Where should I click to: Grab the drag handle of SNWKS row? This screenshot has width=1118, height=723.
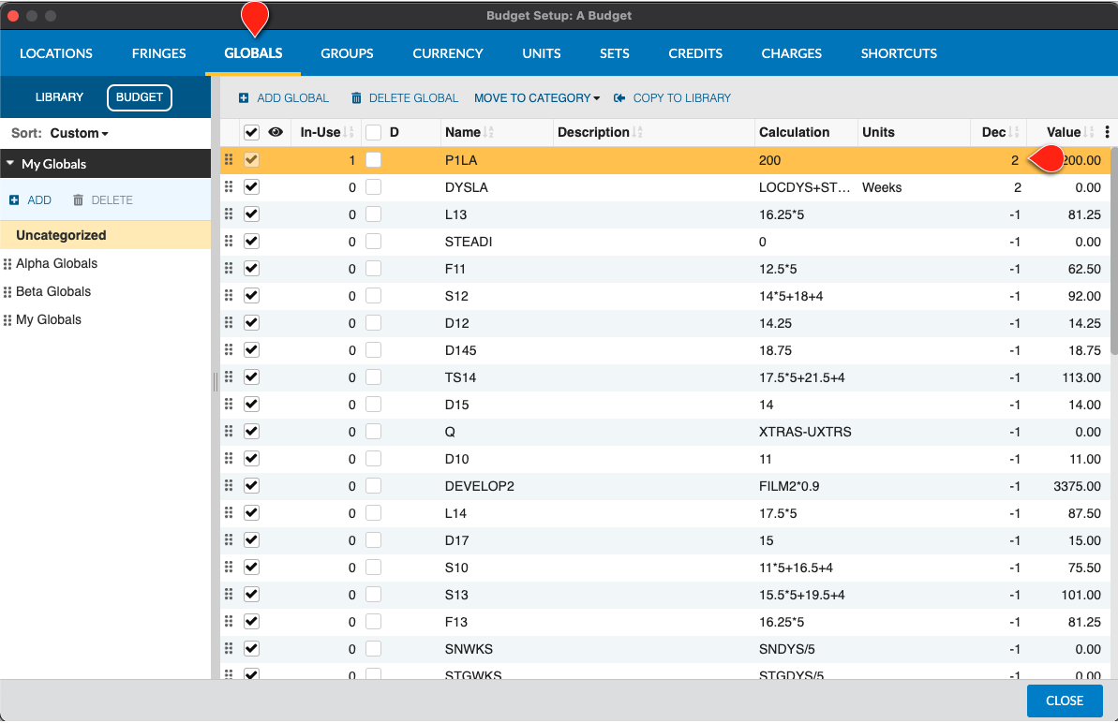(x=229, y=649)
